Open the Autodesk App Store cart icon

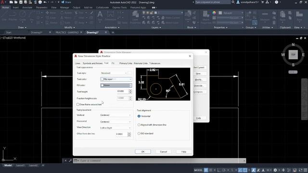click(x=262, y=2)
